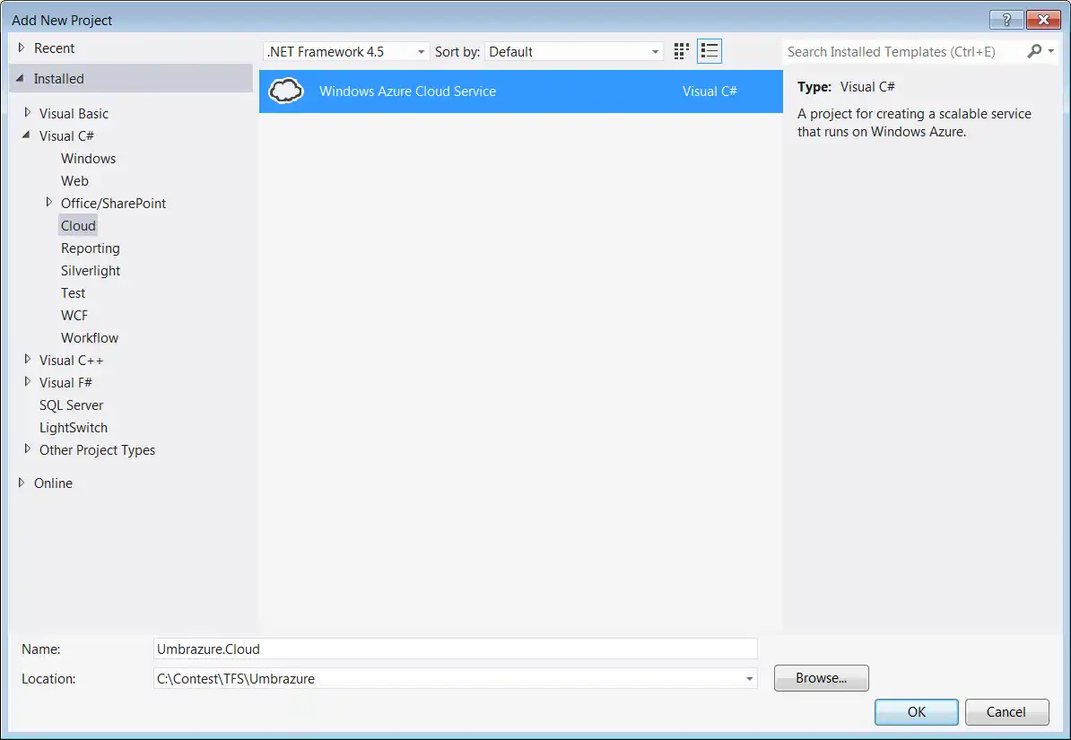Select the SQL Server category
The height and width of the screenshot is (740, 1071).
point(71,405)
